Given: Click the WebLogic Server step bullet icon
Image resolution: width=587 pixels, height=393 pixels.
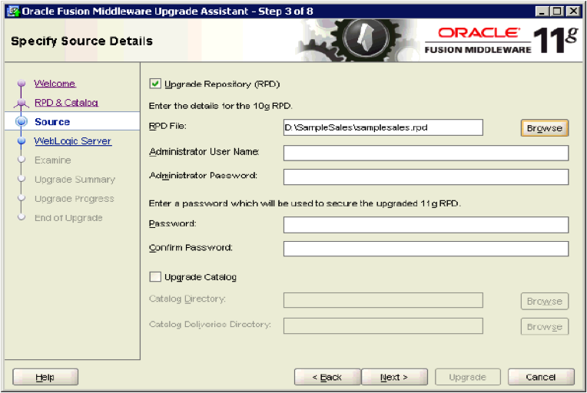Looking at the screenshot, I should pos(22,140).
